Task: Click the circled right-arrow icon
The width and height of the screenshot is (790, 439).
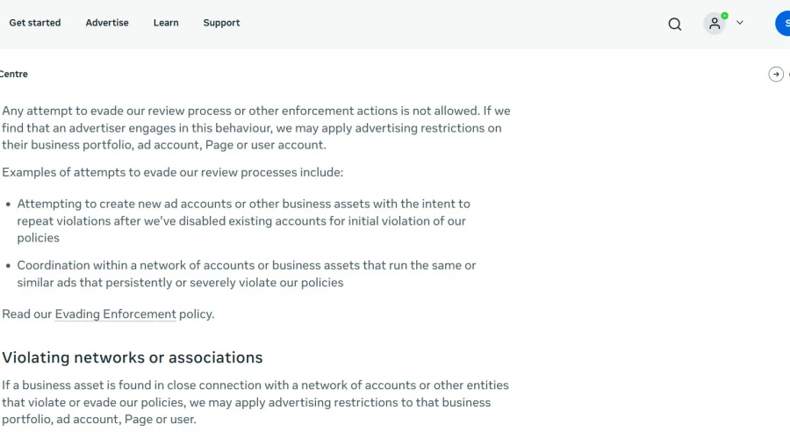Action: click(x=776, y=74)
